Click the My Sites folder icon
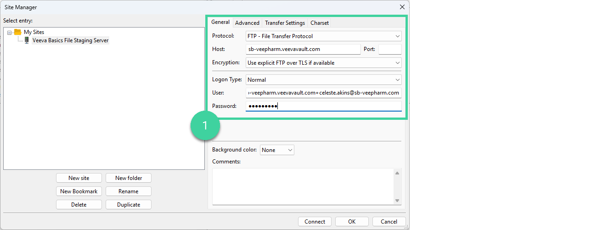The height and width of the screenshot is (230, 597). pyautogui.click(x=17, y=32)
